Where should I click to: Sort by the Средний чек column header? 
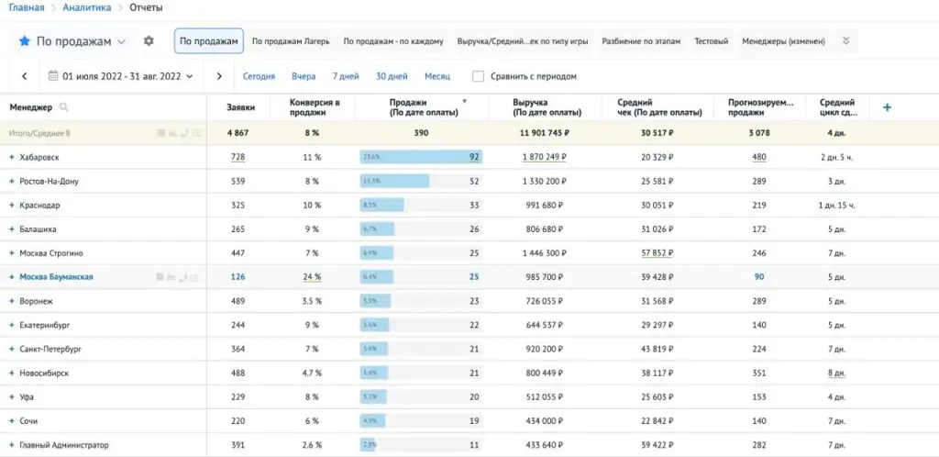click(659, 107)
